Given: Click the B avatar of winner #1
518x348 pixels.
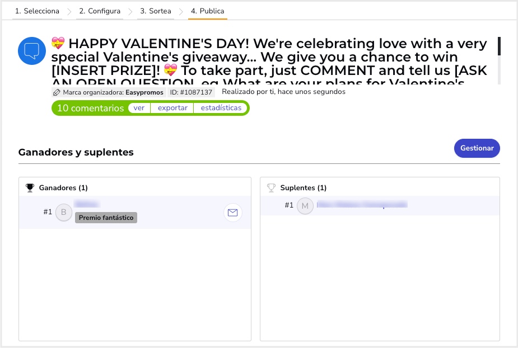Looking at the screenshot, I should (64, 212).
